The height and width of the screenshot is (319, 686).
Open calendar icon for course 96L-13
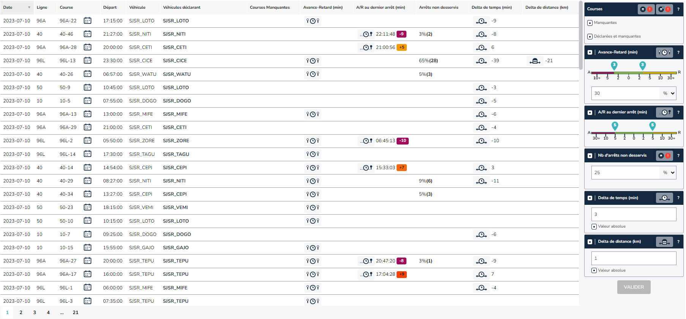coord(87,60)
